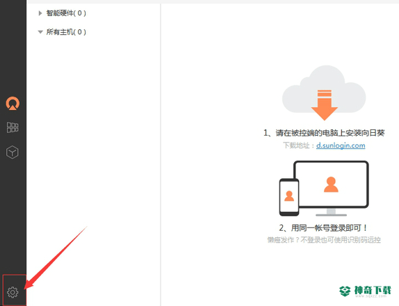The image size is (399, 306).
Task: Click the smartphone illustration
Action: coord(289,198)
